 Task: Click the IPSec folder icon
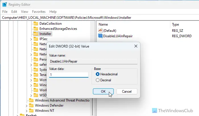pos(36,39)
